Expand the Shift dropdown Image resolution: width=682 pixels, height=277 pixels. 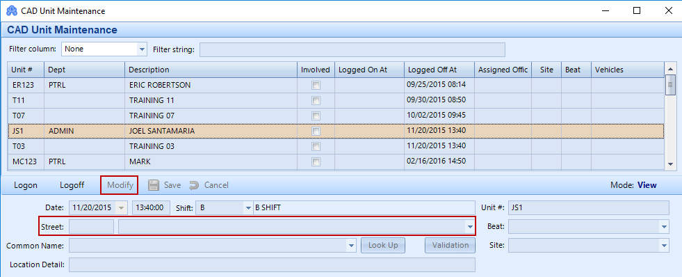tap(248, 207)
